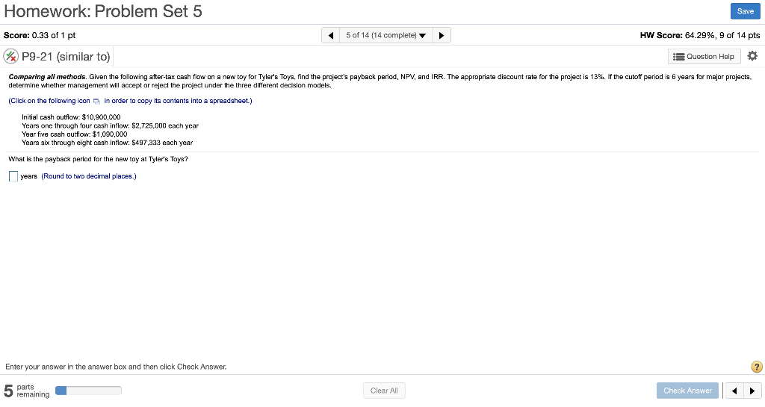This screenshot has height=407, width=765.
Task: Click the payback period answer box
Action: click(x=13, y=176)
